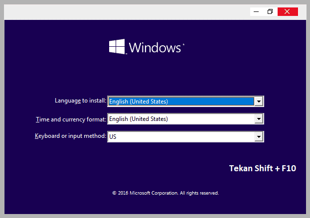Open the Time and currency format combo box

[x=185, y=118]
